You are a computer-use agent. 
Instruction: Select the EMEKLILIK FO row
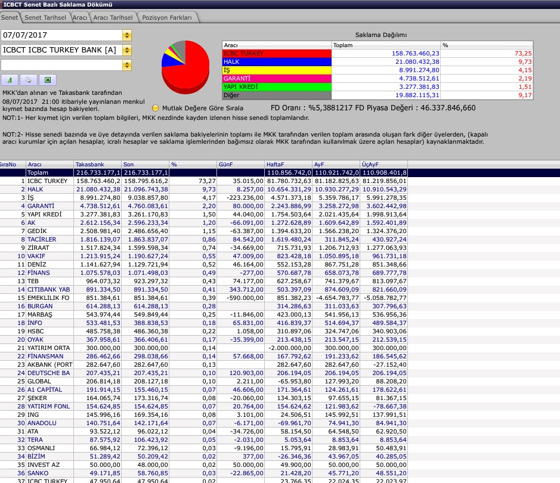[x=203, y=298]
